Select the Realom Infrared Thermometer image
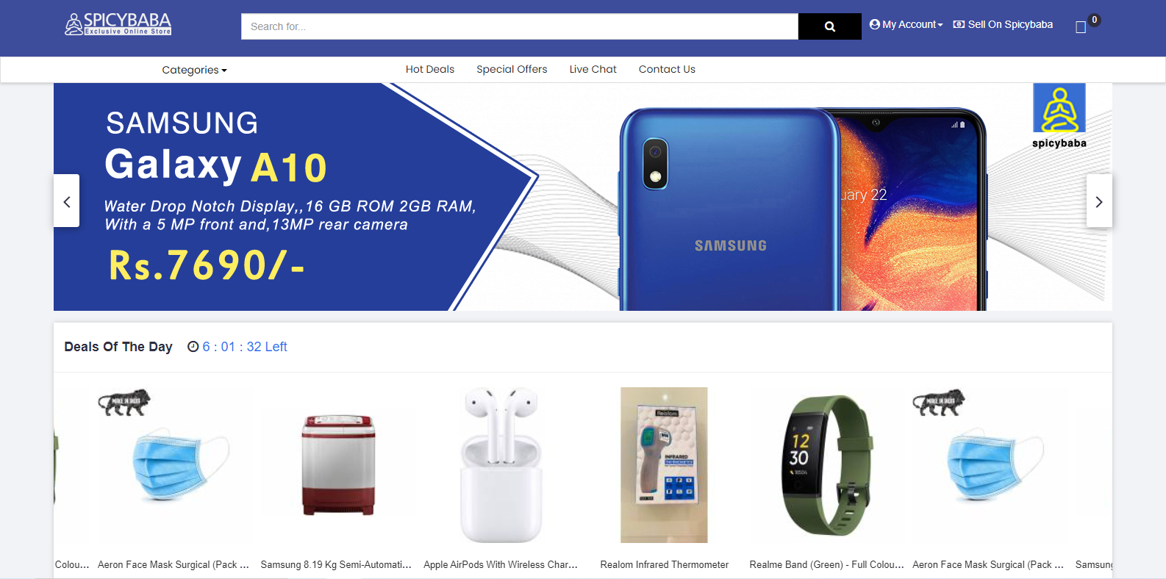 tap(664, 465)
